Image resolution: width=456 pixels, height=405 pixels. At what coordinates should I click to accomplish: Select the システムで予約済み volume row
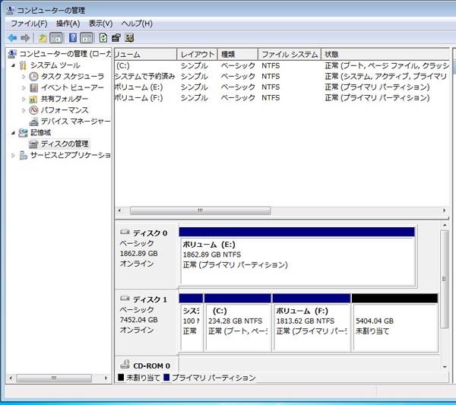281,77
